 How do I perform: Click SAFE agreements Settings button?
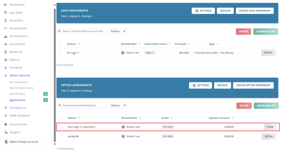[x=203, y=11]
